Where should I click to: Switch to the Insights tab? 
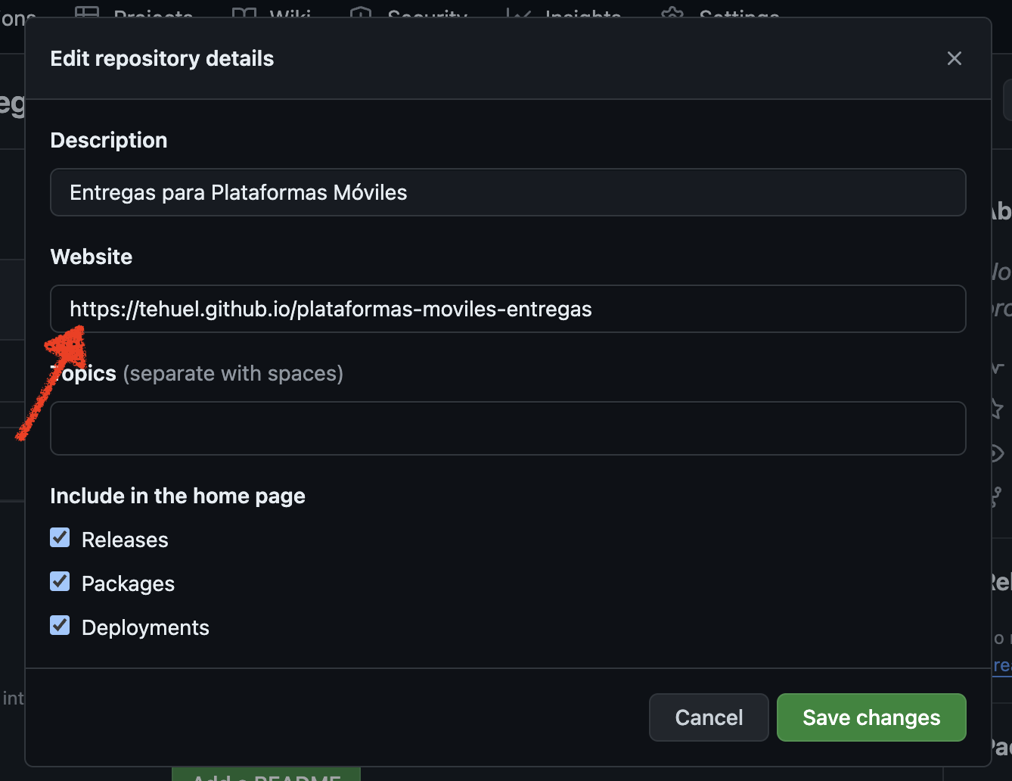pyautogui.click(x=583, y=14)
